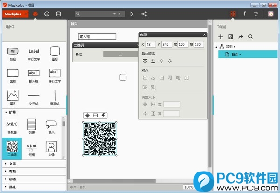Expand the 批注 component group

tap(34, 187)
